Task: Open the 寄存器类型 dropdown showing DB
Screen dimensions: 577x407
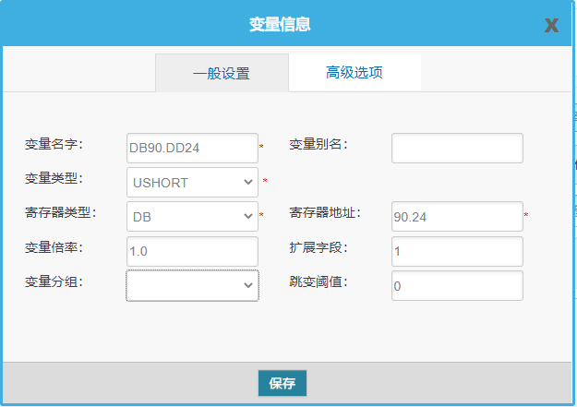Action: (x=192, y=216)
